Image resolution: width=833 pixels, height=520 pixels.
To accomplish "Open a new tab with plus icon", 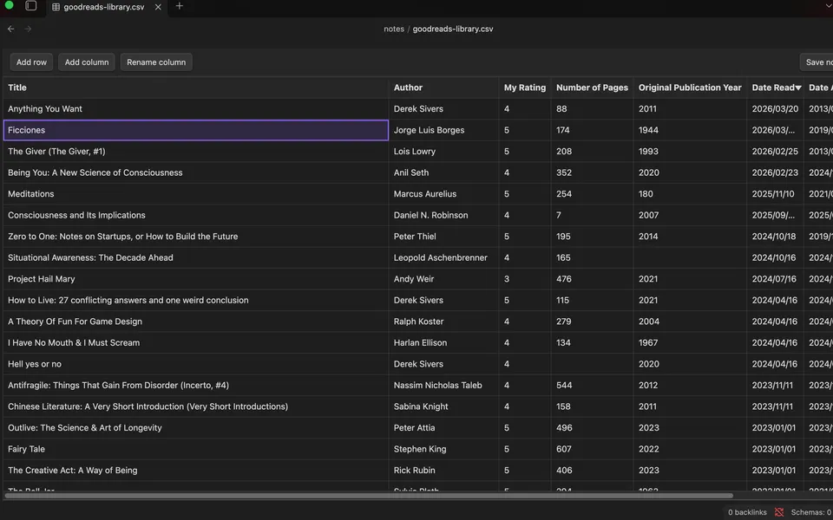I will click(x=179, y=6).
